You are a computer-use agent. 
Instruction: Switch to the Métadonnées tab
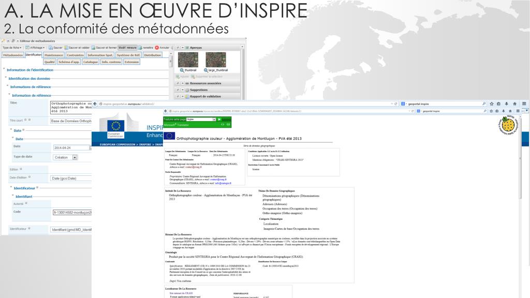13,55
